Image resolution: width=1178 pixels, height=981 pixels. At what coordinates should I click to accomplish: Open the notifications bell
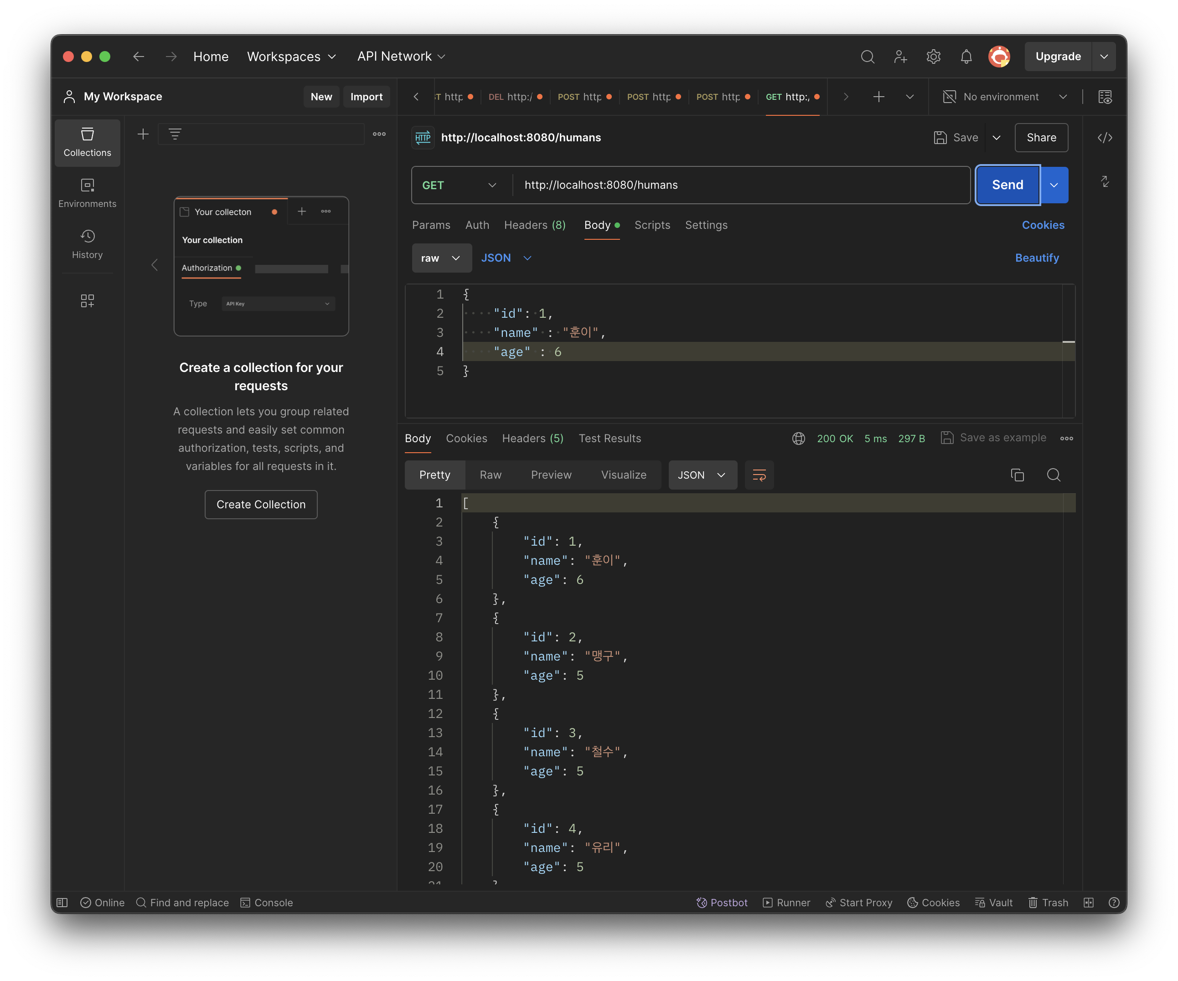click(966, 57)
